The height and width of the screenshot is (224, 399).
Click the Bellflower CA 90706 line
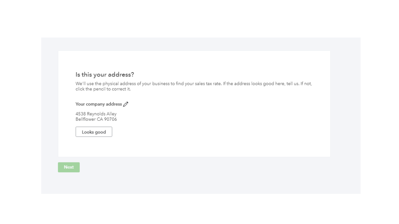point(96,119)
